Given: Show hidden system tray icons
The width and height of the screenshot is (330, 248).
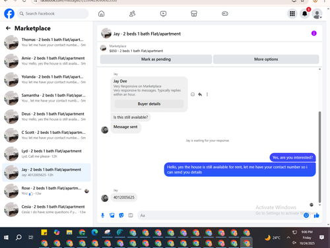Looking at the screenshot, I should click(x=288, y=237).
